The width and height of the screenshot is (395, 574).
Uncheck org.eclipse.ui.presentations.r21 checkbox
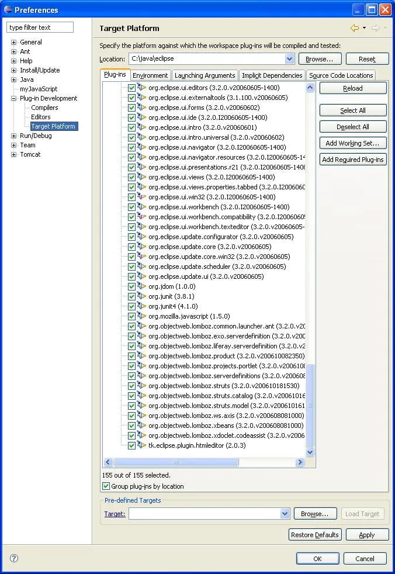[132, 167]
